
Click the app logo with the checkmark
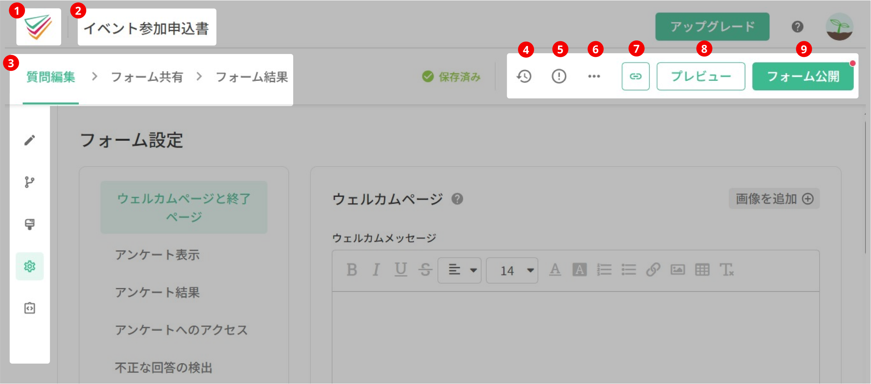point(38,27)
